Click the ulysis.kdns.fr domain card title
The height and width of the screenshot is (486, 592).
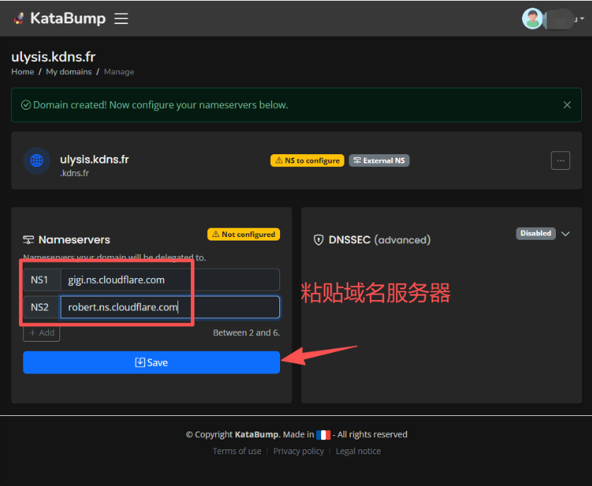tap(94, 159)
